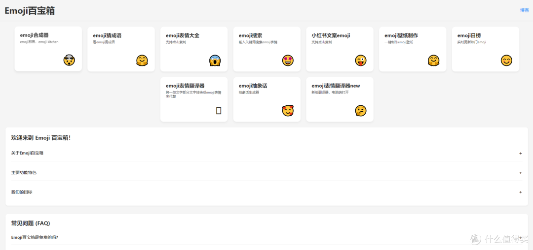
Task: Open the emoji表情翻译器 title
Action: (x=185, y=86)
